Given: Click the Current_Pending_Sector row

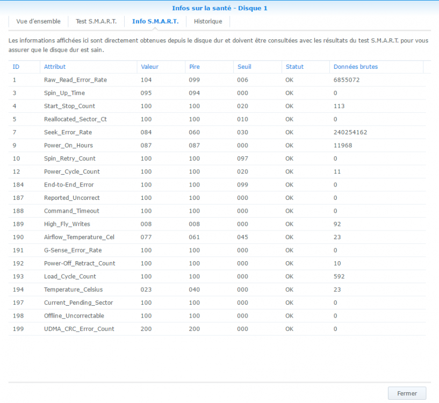Looking at the screenshot, I should click(x=78, y=303).
